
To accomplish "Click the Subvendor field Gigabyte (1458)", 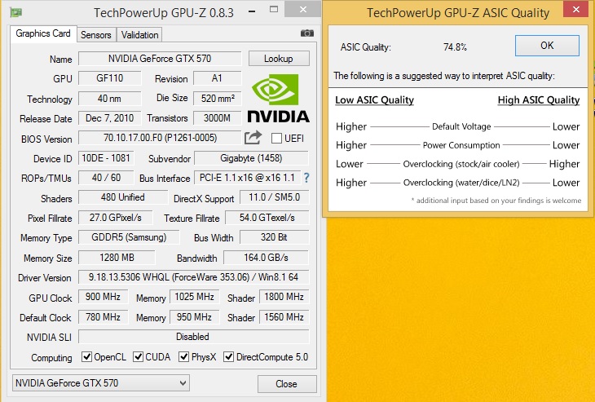I will [x=251, y=158].
